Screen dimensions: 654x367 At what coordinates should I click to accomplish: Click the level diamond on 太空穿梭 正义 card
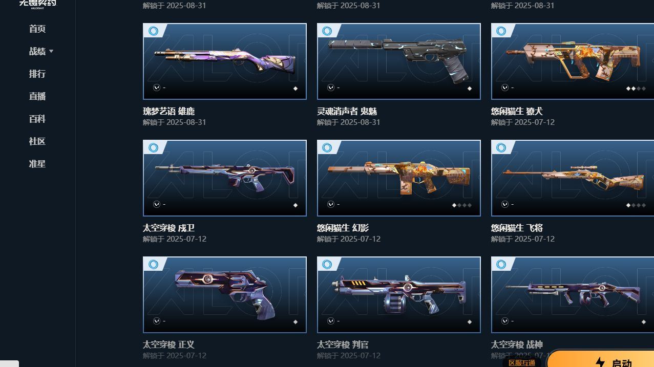pos(296,322)
